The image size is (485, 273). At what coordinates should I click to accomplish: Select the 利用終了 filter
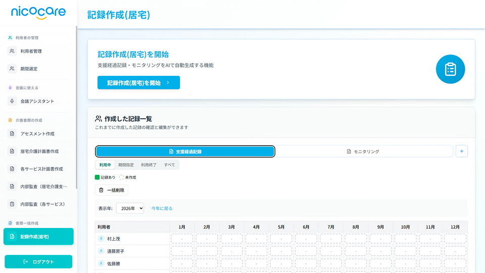pyautogui.click(x=149, y=165)
